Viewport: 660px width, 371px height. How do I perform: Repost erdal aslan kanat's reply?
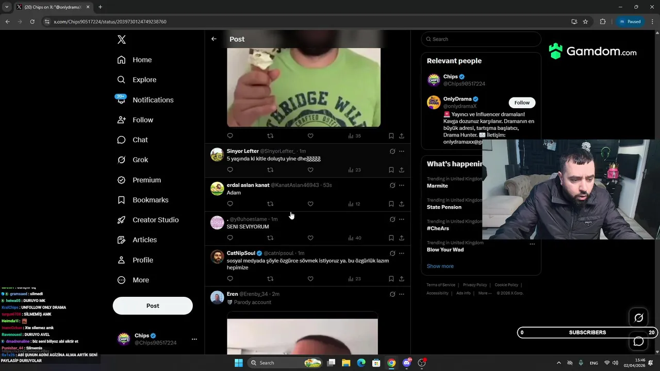pyautogui.click(x=270, y=204)
